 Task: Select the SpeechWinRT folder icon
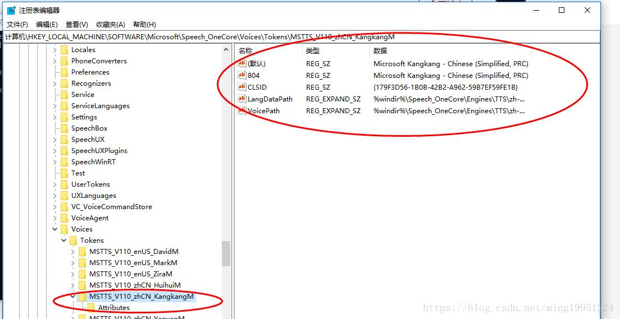point(64,162)
